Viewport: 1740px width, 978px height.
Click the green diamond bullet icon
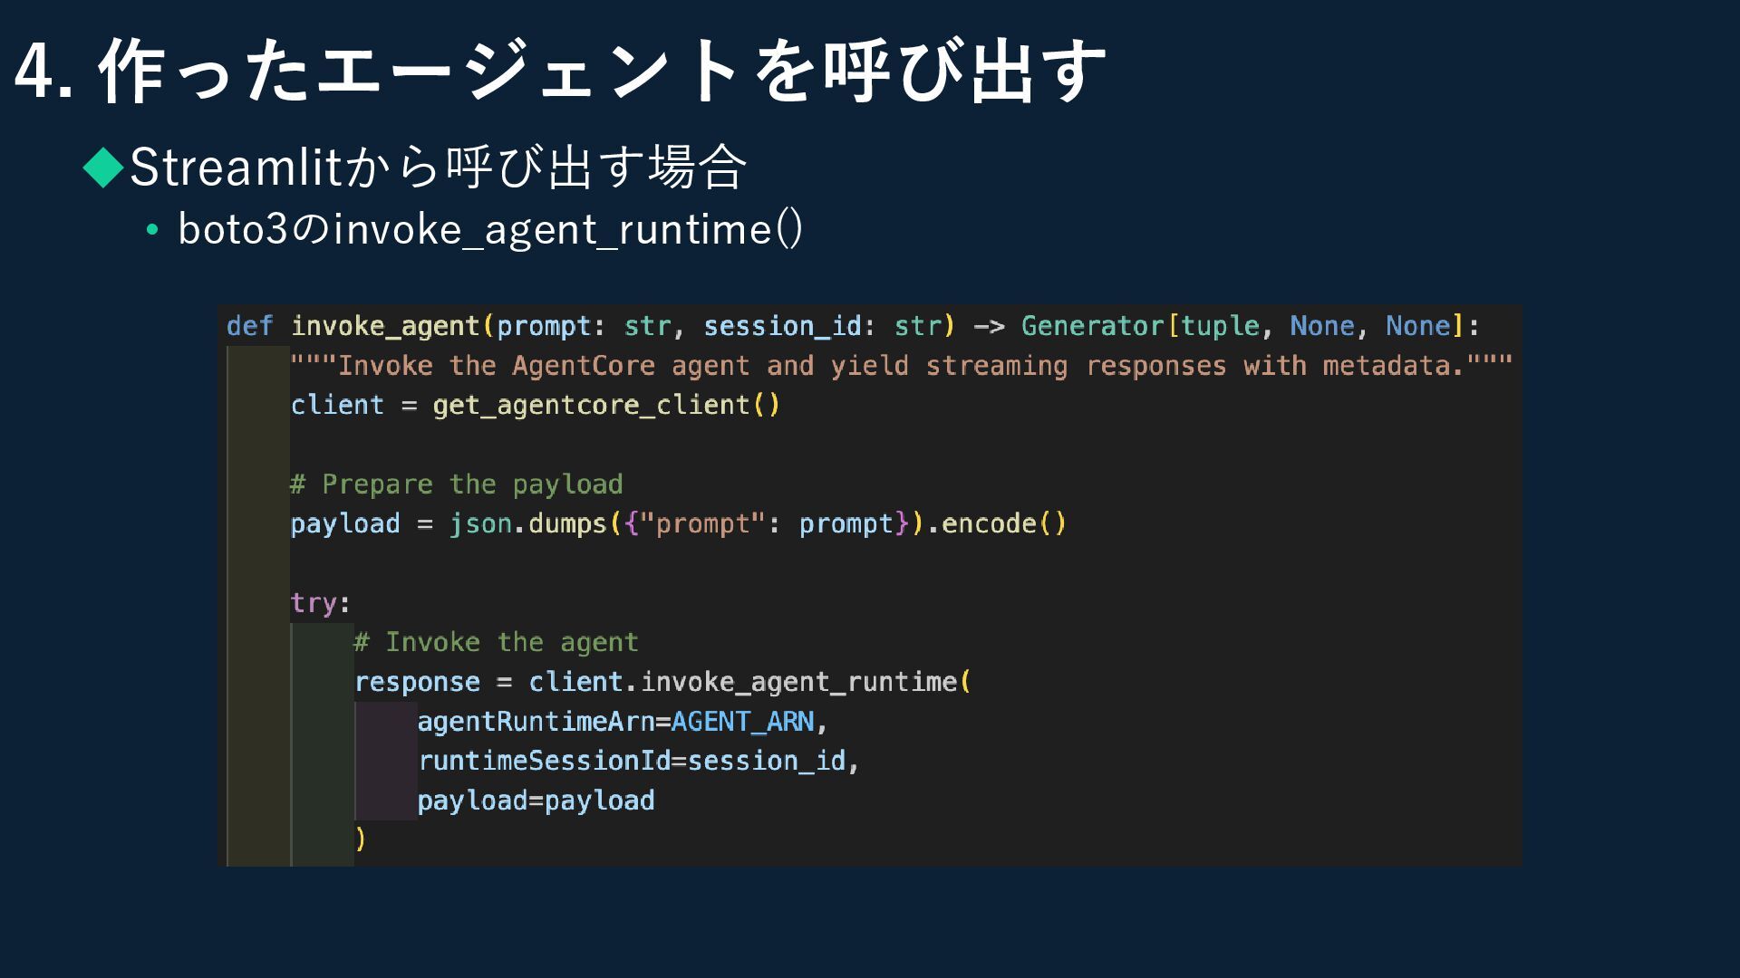click(103, 168)
